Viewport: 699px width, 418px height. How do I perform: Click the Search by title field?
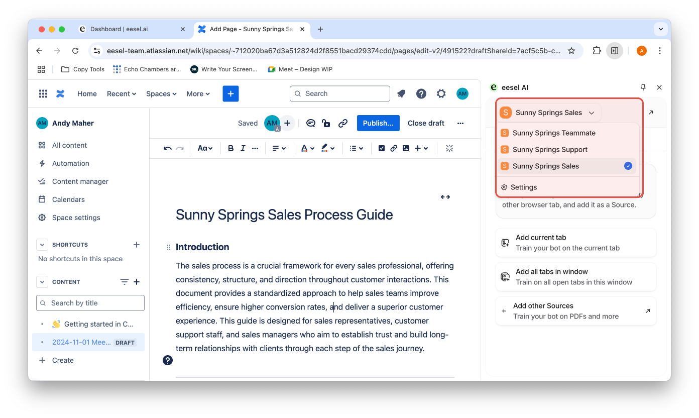click(x=90, y=303)
